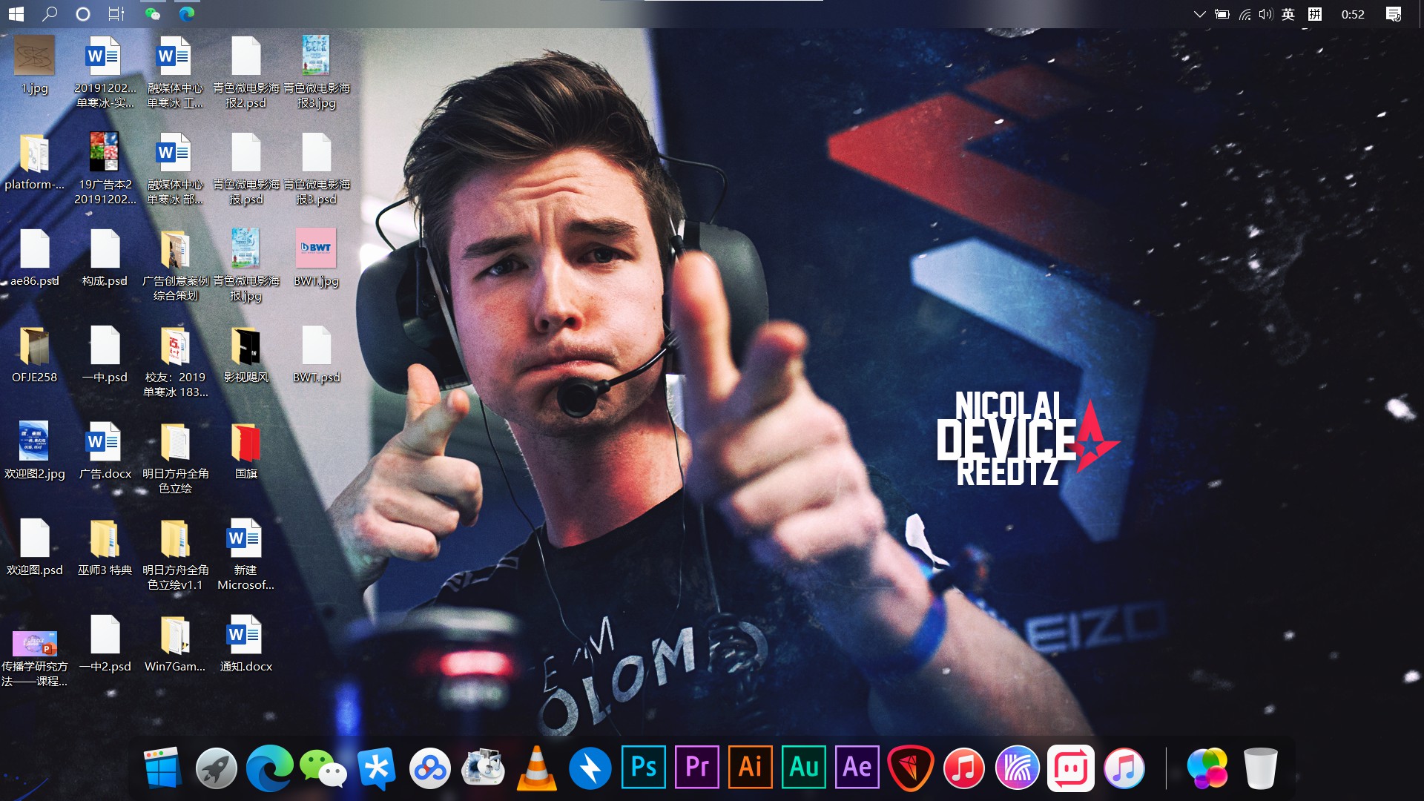Select the 通知.docx document

246,644
